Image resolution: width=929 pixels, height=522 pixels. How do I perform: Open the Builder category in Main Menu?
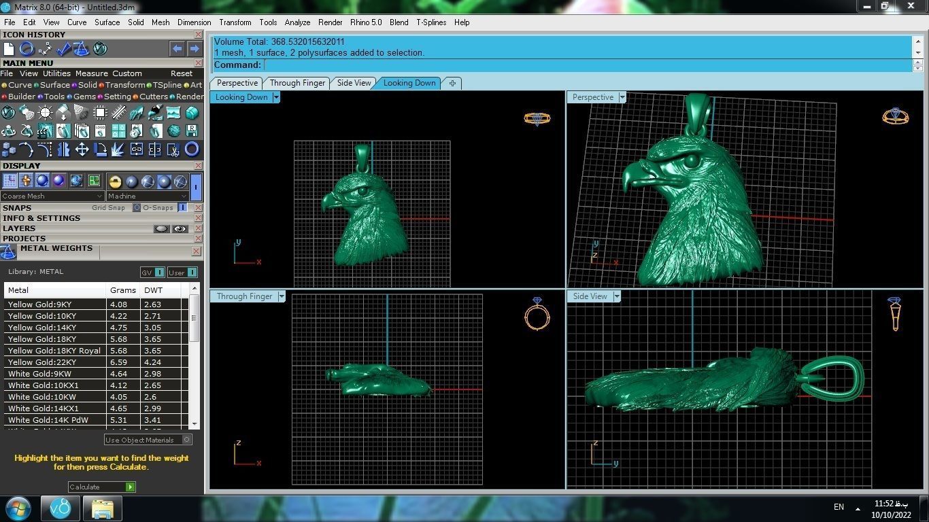coord(18,97)
